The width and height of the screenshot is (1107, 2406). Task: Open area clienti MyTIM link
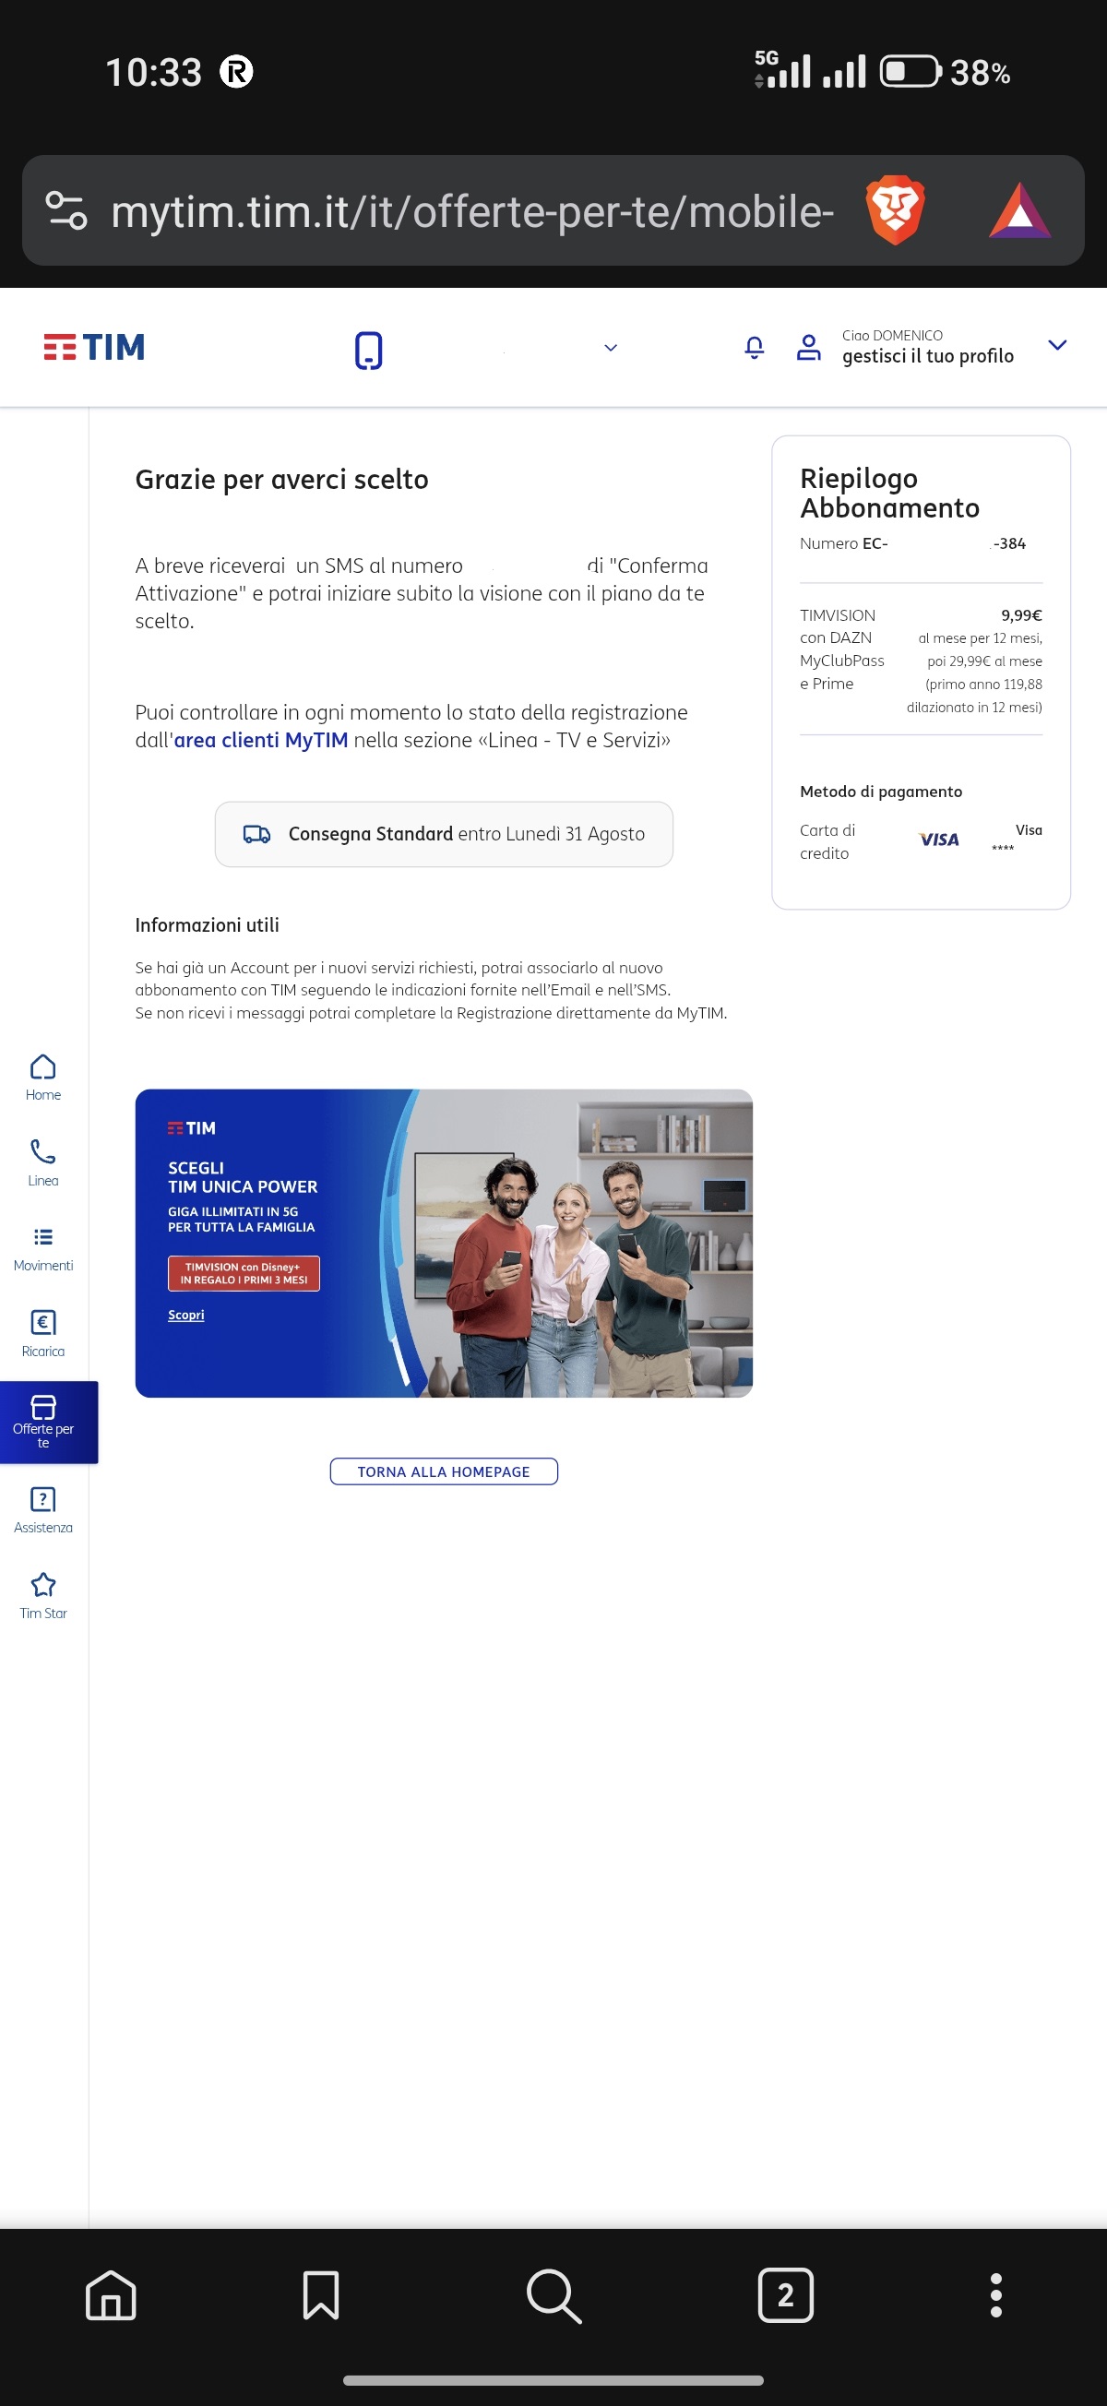click(261, 740)
